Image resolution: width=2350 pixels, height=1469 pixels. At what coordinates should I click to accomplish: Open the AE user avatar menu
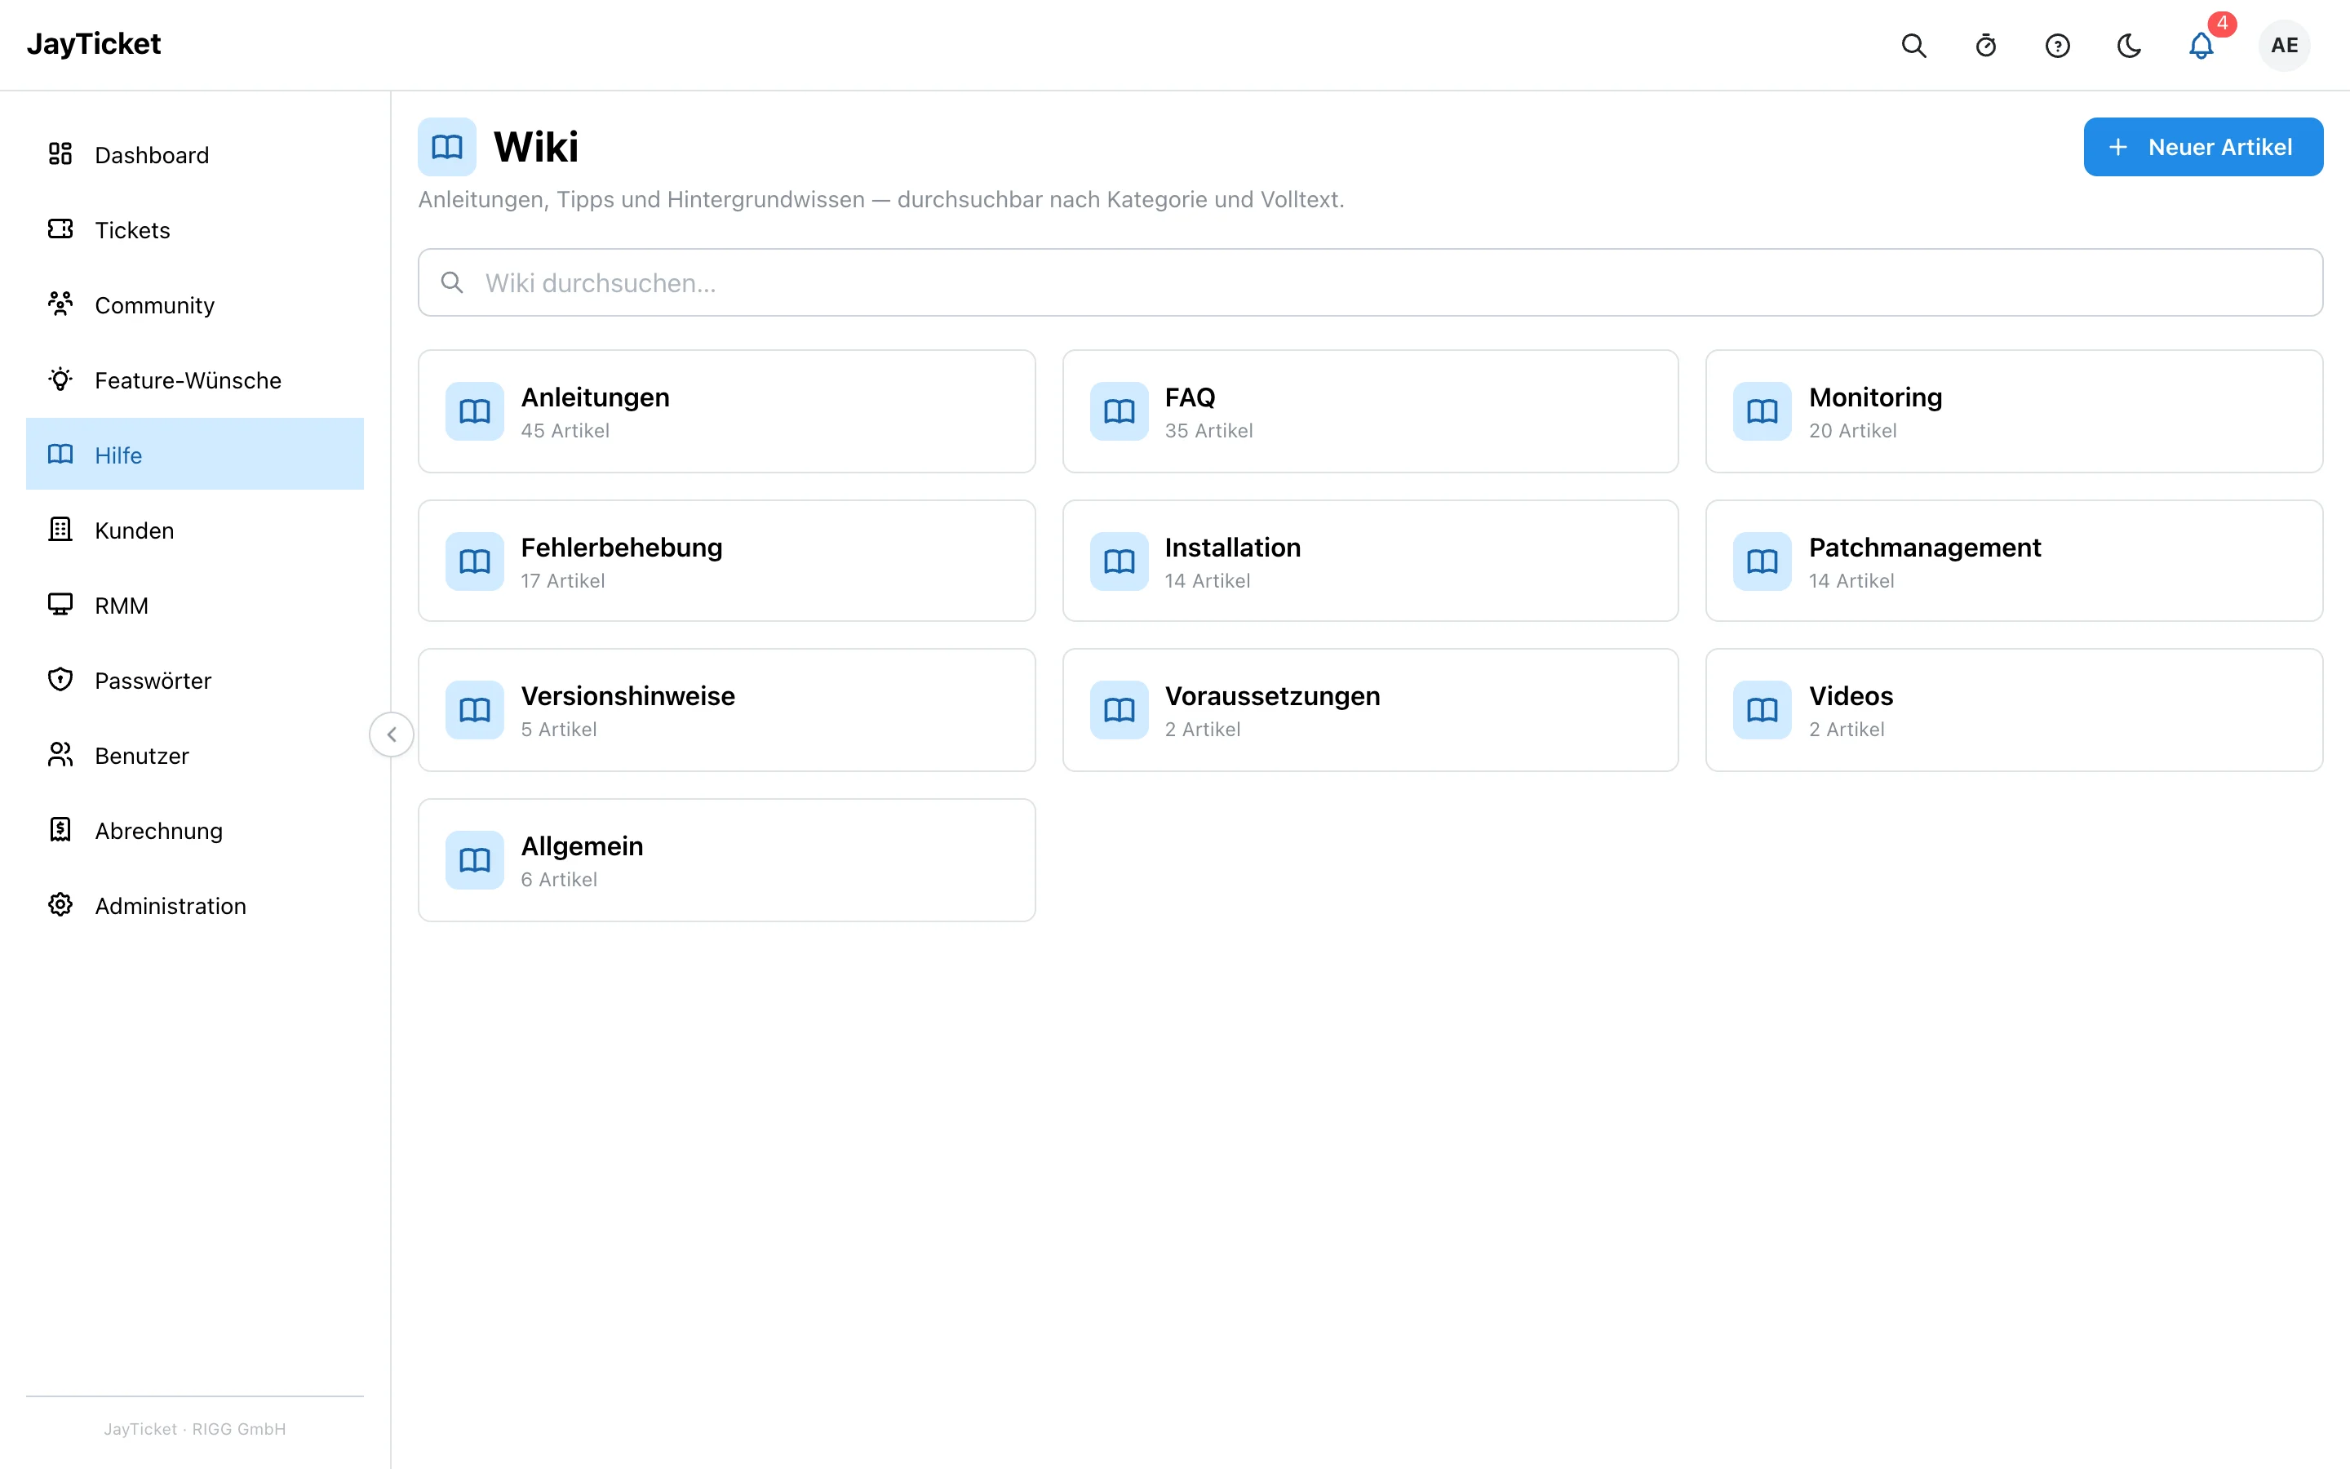point(2284,46)
